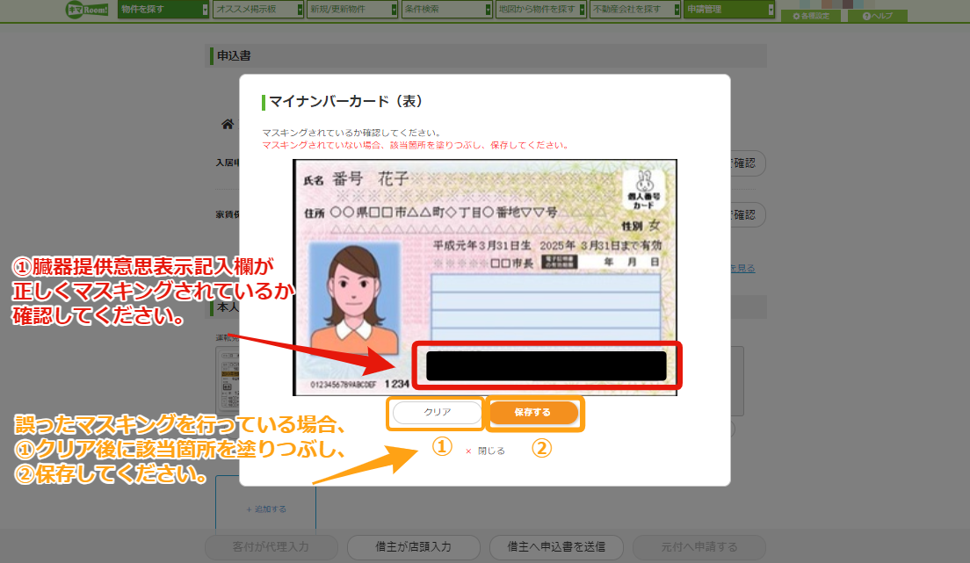Click the home icon behind the dialog
Image resolution: width=970 pixels, height=563 pixels.
[228, 125]
